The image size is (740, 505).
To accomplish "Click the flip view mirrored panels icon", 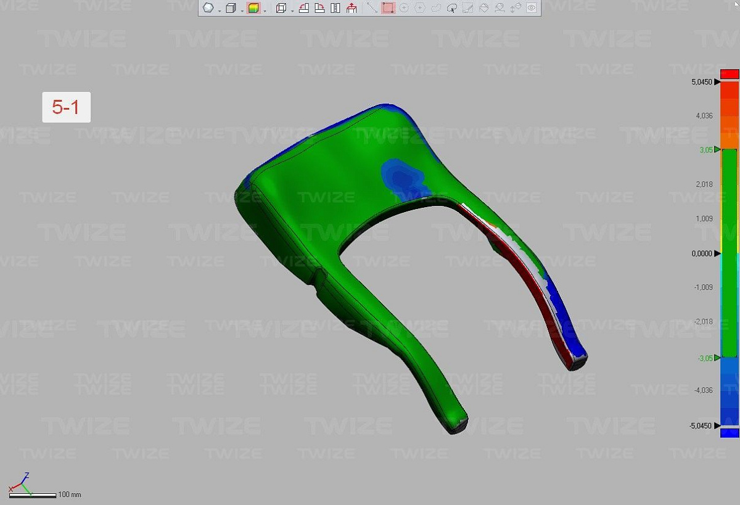I will 335,8.
